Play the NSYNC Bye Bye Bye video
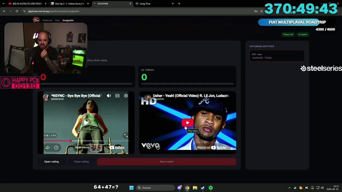Screen dimensions: 342x192 [x=86, y=123]
